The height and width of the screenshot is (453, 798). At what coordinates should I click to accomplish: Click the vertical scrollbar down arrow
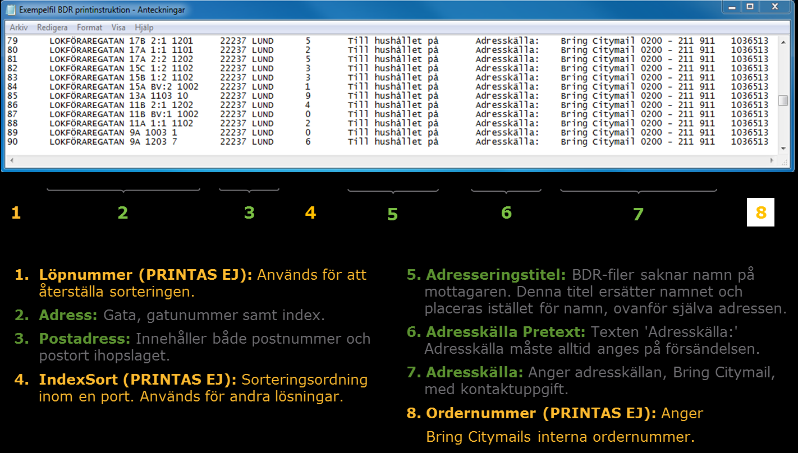point(782,148)
